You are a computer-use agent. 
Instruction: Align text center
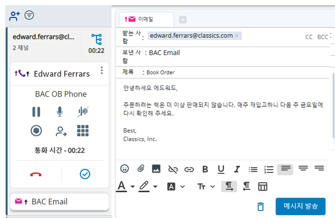coord(303,168)
